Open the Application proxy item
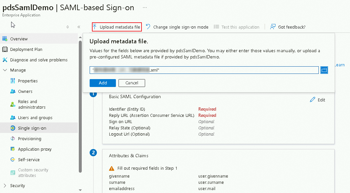Image resolution: width=350 pixels, height=193 pixels. click(34, 149)
